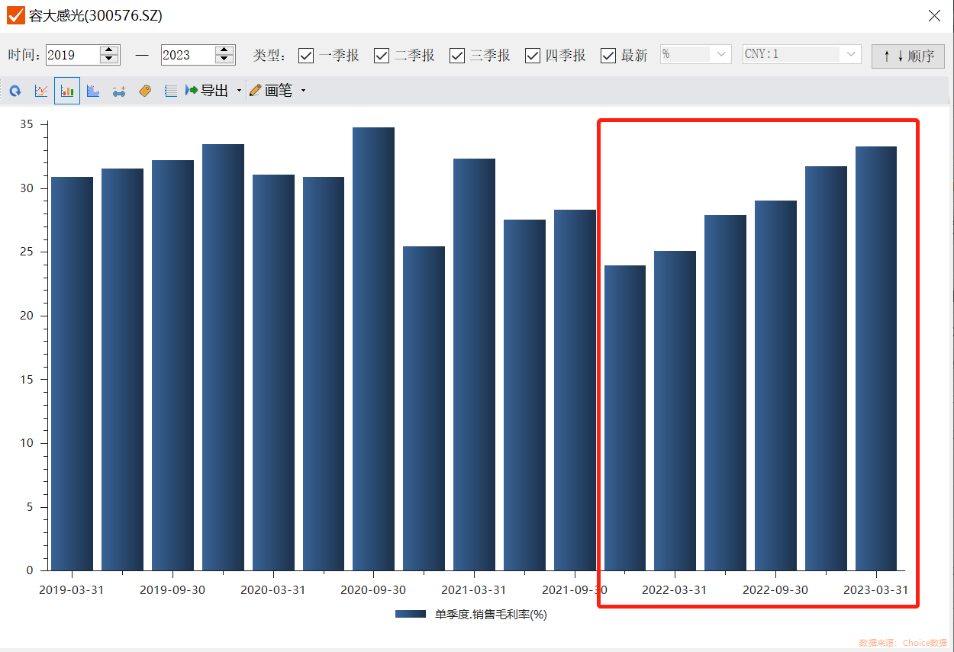Expand the CNY:1 currency dropdown

pyautogui.click(x=850, y=54)
